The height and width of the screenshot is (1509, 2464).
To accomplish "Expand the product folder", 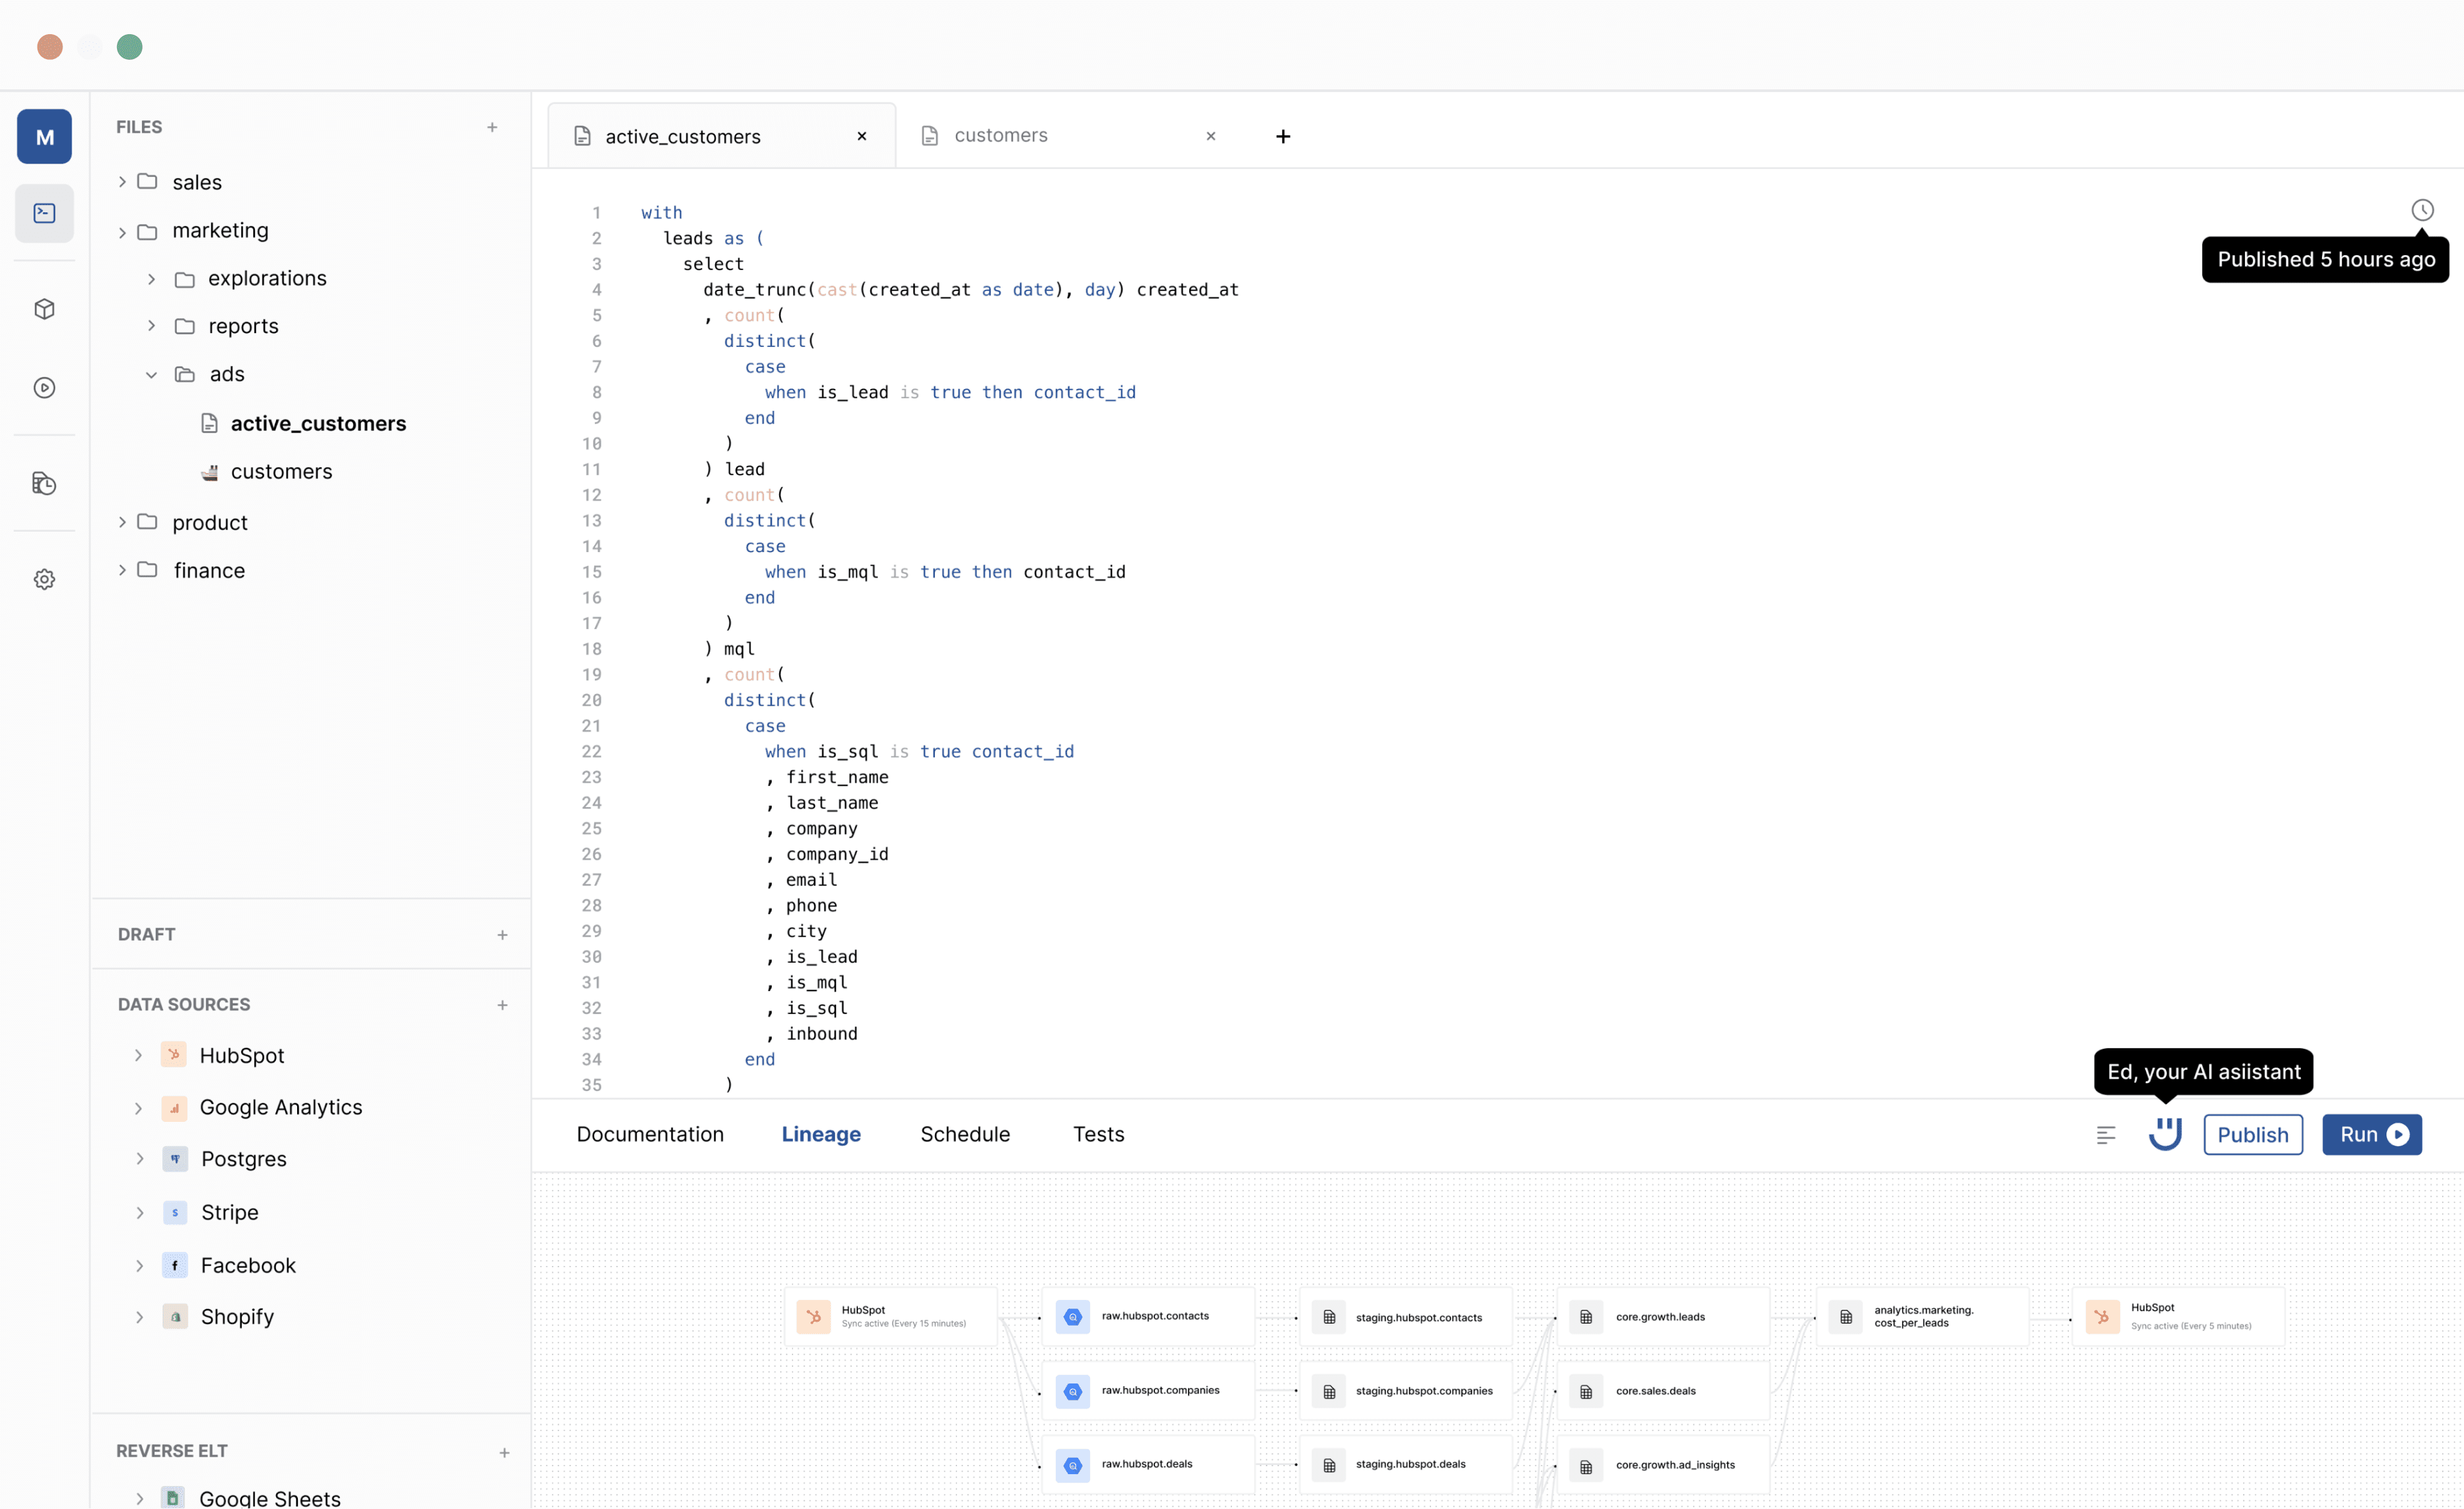I will (122, 521).
